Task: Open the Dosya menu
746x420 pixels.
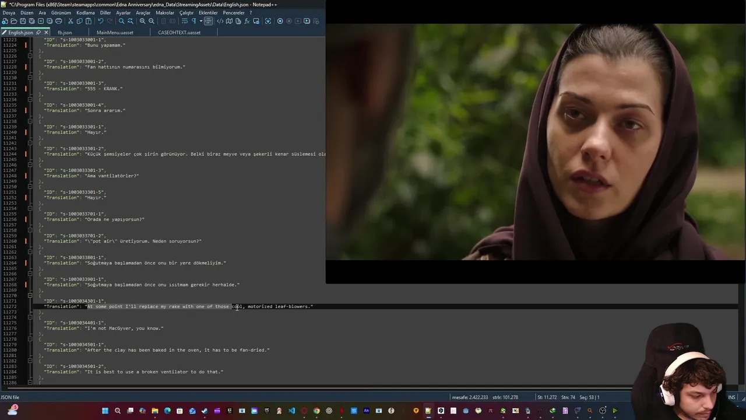Action: [9, 12]
